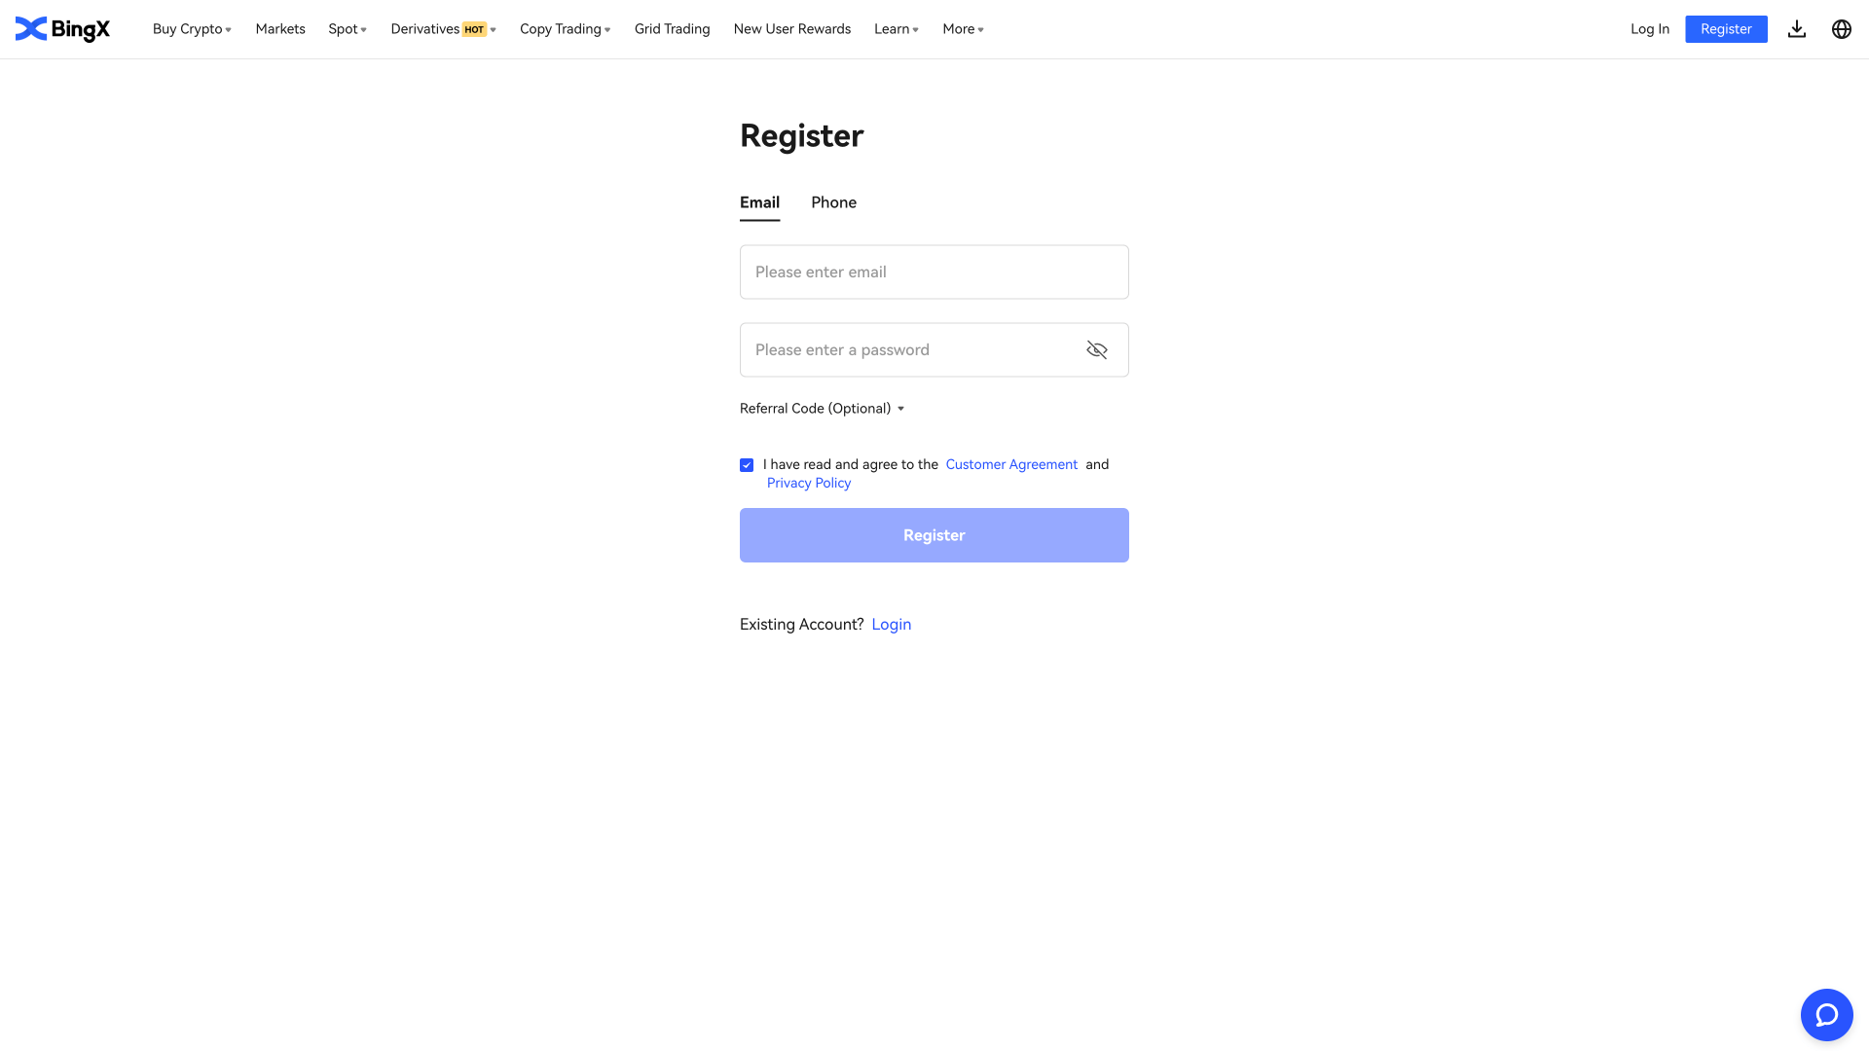The height and width of the screenshot is (1051, 1869).
Task: Open the language globe icon
Action: pyautogui.click(x=1841, y=29)
